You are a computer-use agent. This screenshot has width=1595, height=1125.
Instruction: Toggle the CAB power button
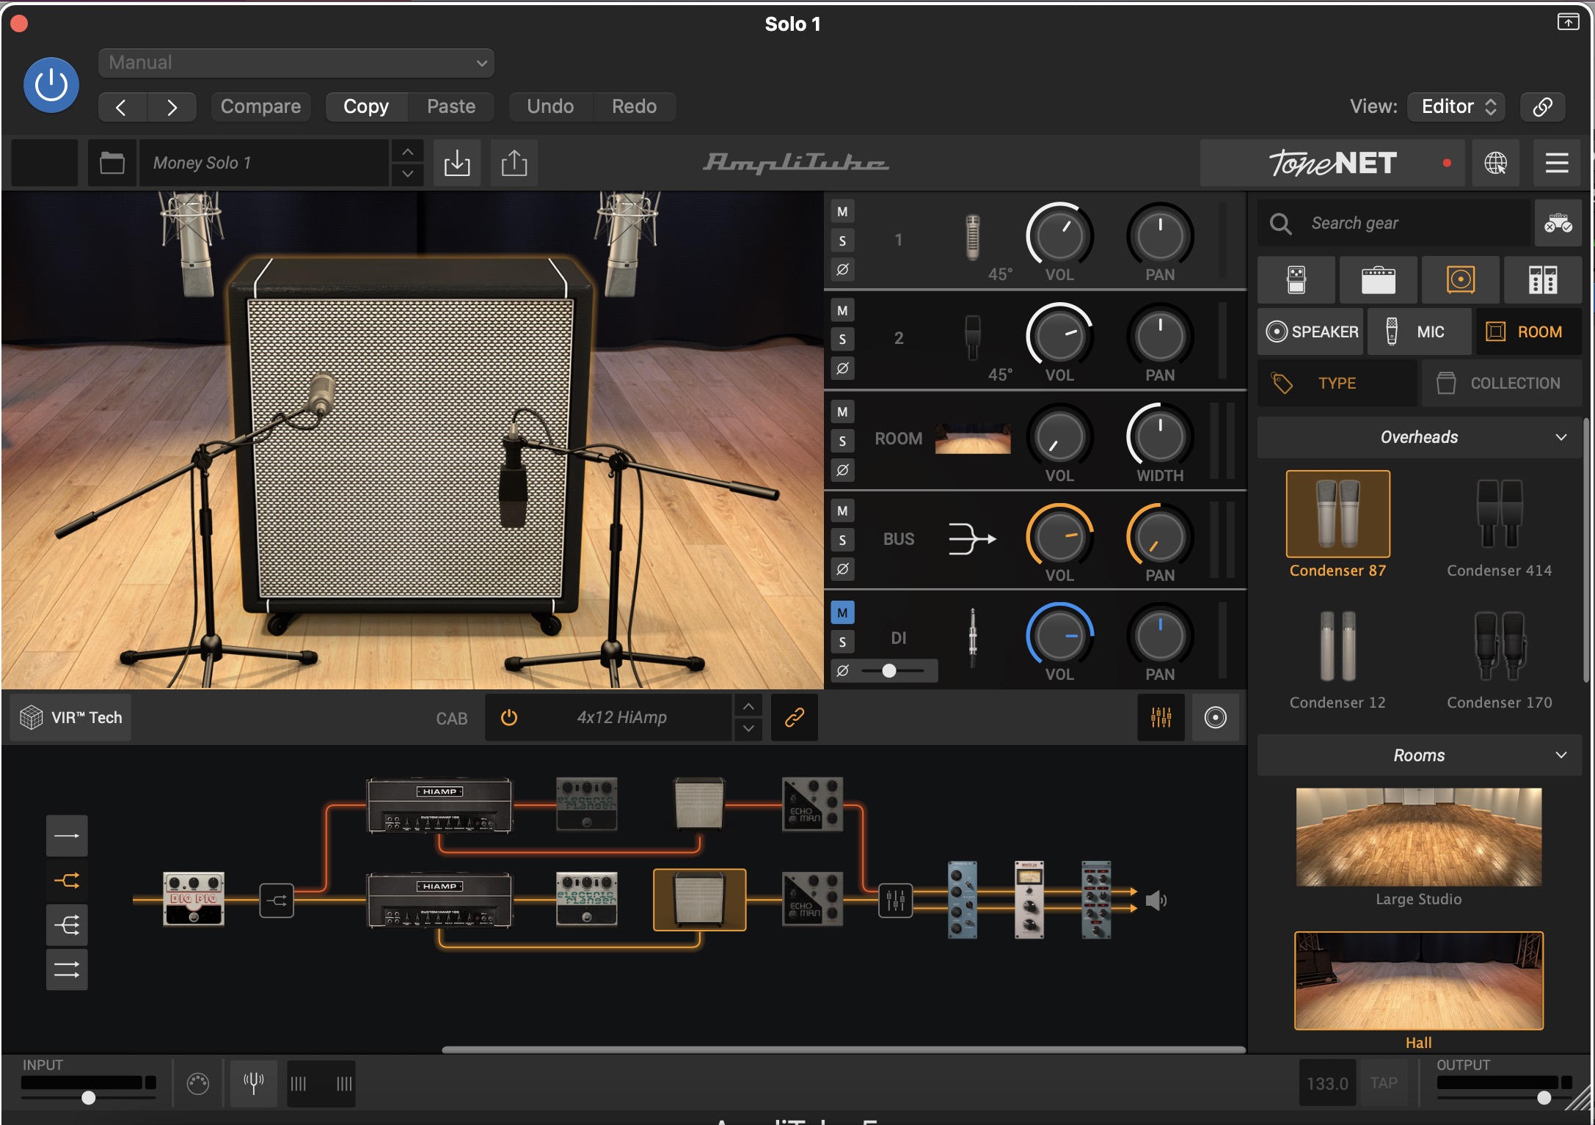pos(509,717)
